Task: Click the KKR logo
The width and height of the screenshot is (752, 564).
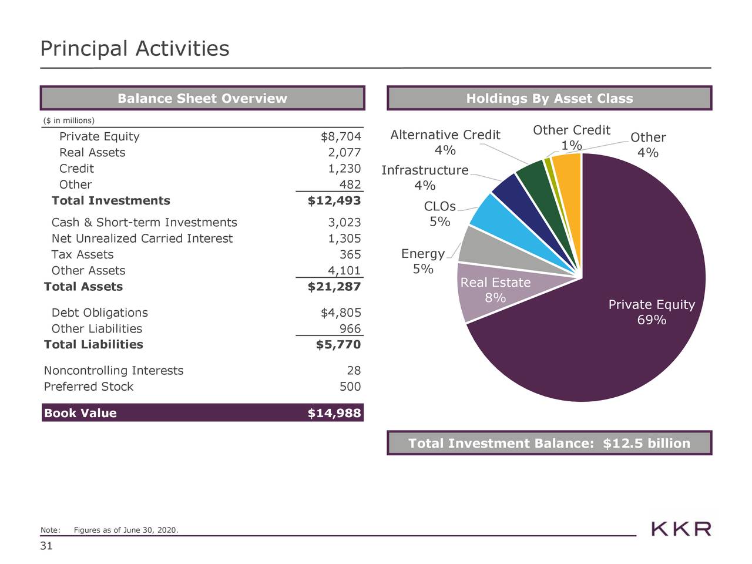Action: click(681, 529)
